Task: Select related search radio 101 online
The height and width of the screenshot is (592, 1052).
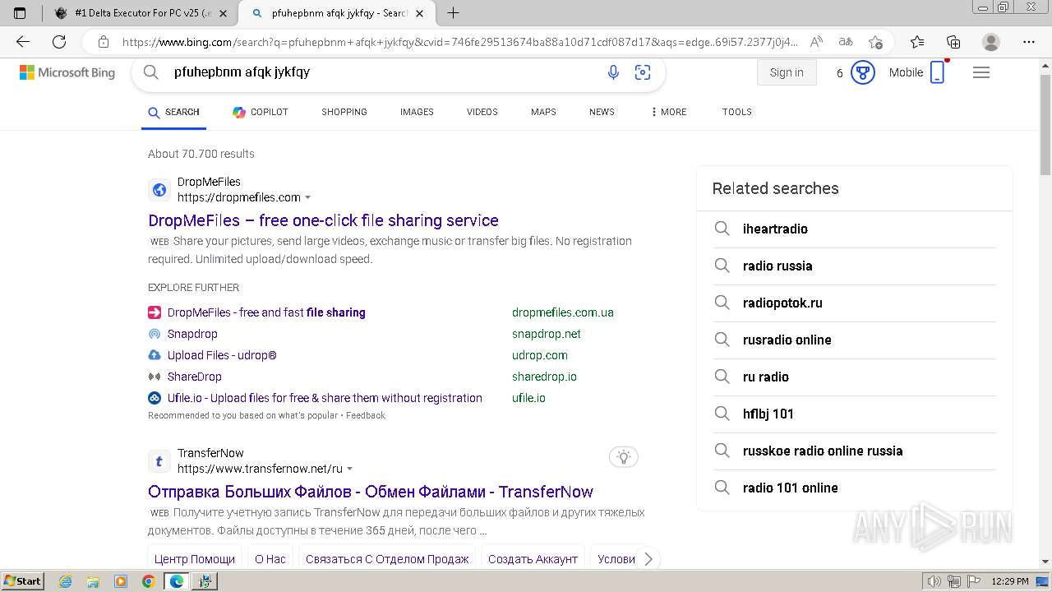Action: click(855, 488)
